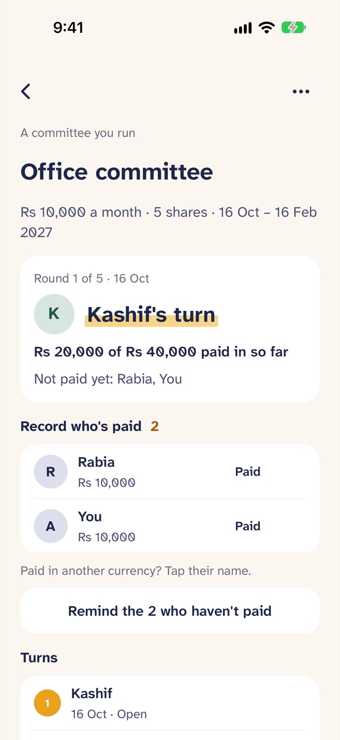Tap the orange number 1 turn badge

coord(48,703)
